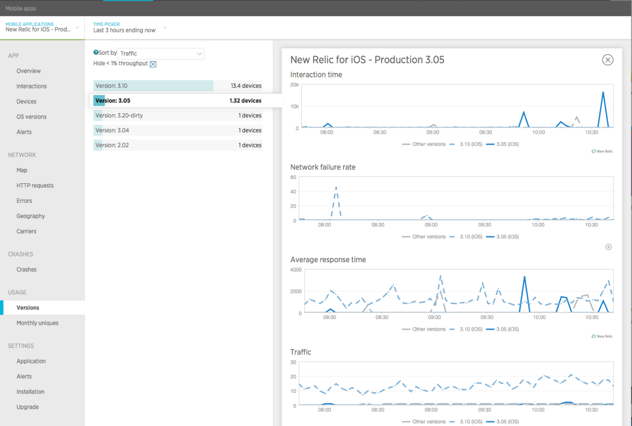The width and height of the screenshot is (632, 426).
Task: Go to Installation settings
Action: [31, 392]
